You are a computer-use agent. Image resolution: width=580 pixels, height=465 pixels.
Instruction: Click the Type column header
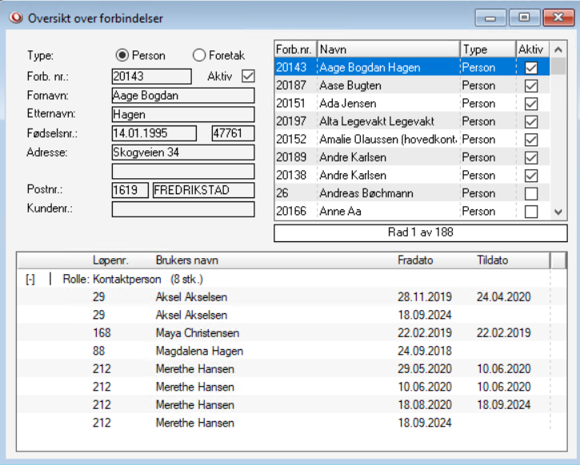pyautogui.click(x=487, y=50)
